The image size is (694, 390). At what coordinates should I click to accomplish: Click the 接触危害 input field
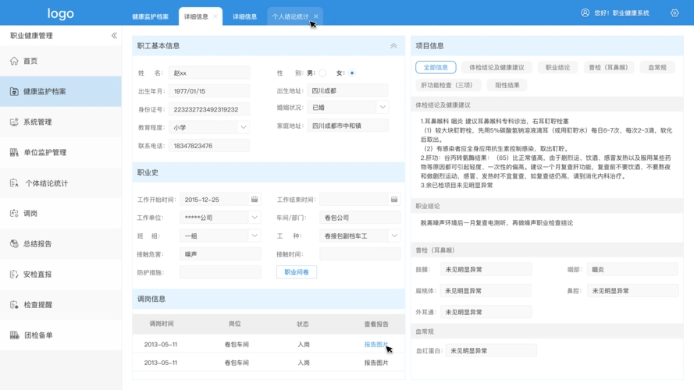220,253
